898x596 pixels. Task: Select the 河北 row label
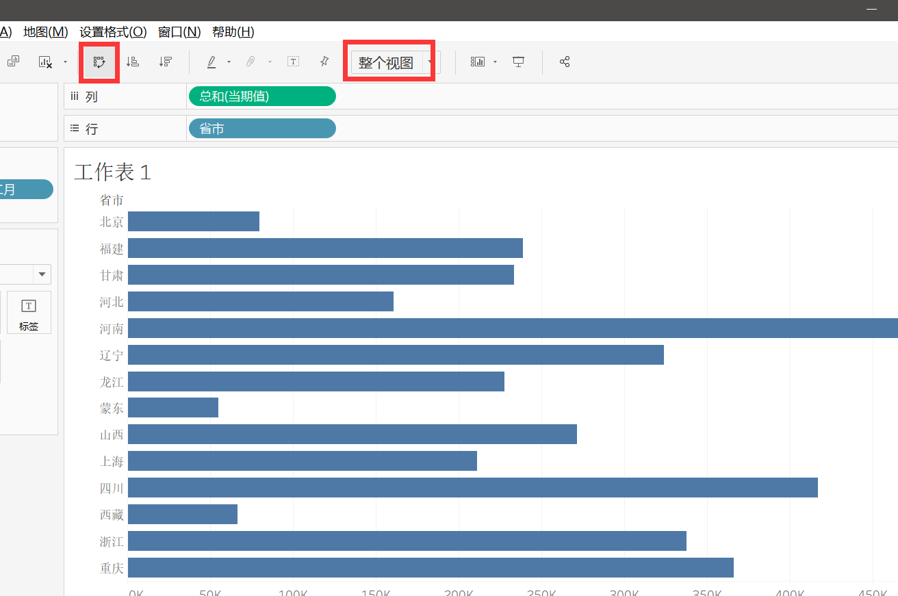[112, 302]
